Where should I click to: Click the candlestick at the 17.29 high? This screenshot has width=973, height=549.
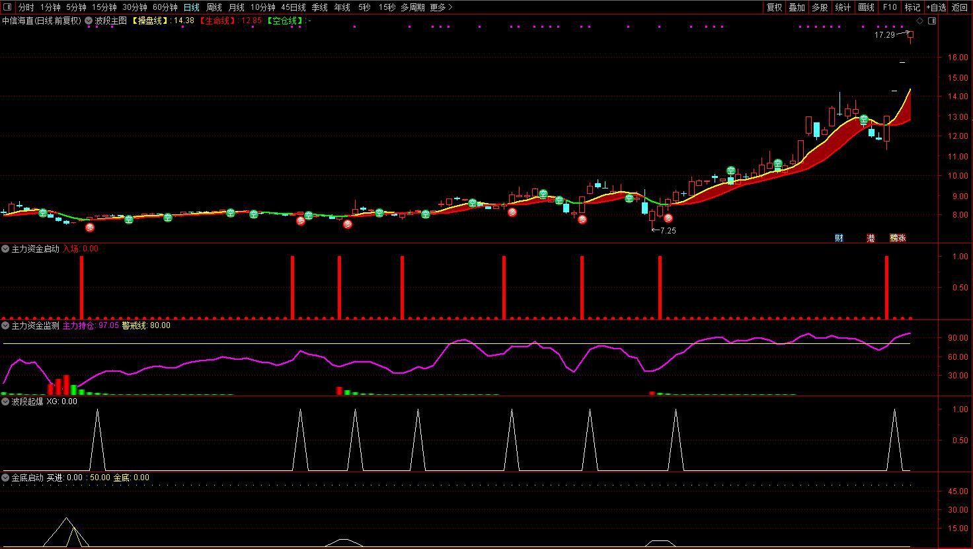click(x=911, y=36)
